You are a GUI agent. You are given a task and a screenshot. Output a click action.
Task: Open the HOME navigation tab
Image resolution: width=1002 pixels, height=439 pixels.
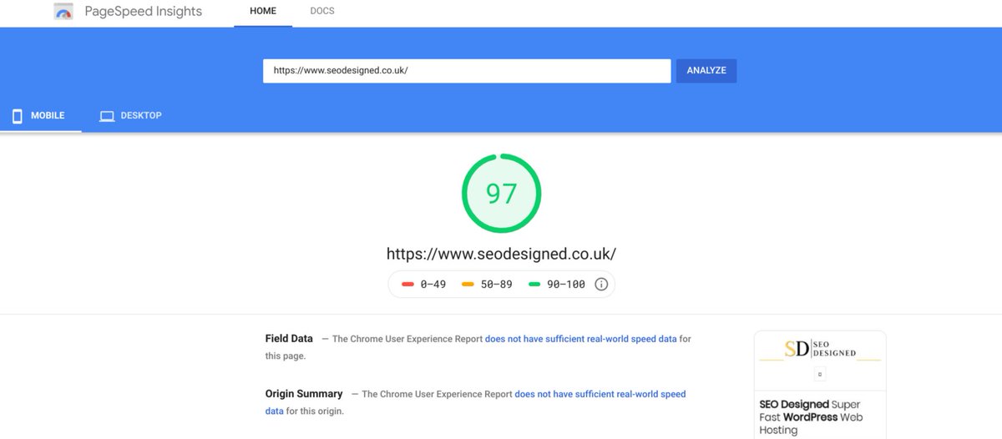coord(263,12)
